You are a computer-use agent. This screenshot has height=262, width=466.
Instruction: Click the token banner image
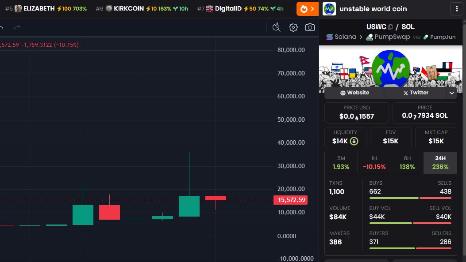pos(390,67)
